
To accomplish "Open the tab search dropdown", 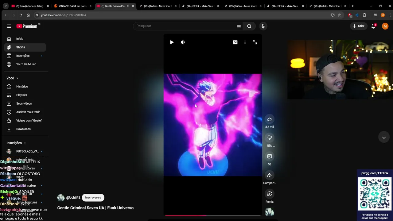I will click(6, 6).
